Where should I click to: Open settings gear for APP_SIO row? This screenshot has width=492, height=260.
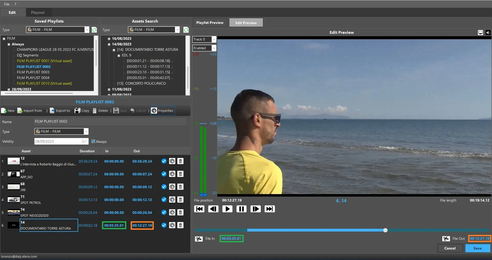coord(172,174)
